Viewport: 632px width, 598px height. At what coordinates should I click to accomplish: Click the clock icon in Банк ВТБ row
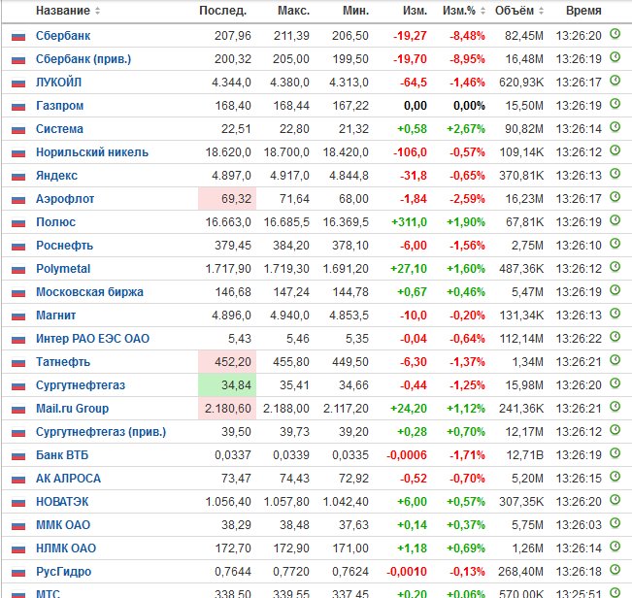coord(615,453)
